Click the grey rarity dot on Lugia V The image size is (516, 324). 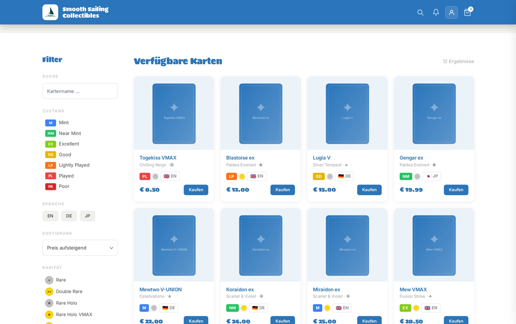pyautogui.click(x=330, y=176)
